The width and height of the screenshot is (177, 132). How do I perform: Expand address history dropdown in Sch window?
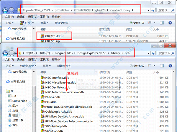149,53
